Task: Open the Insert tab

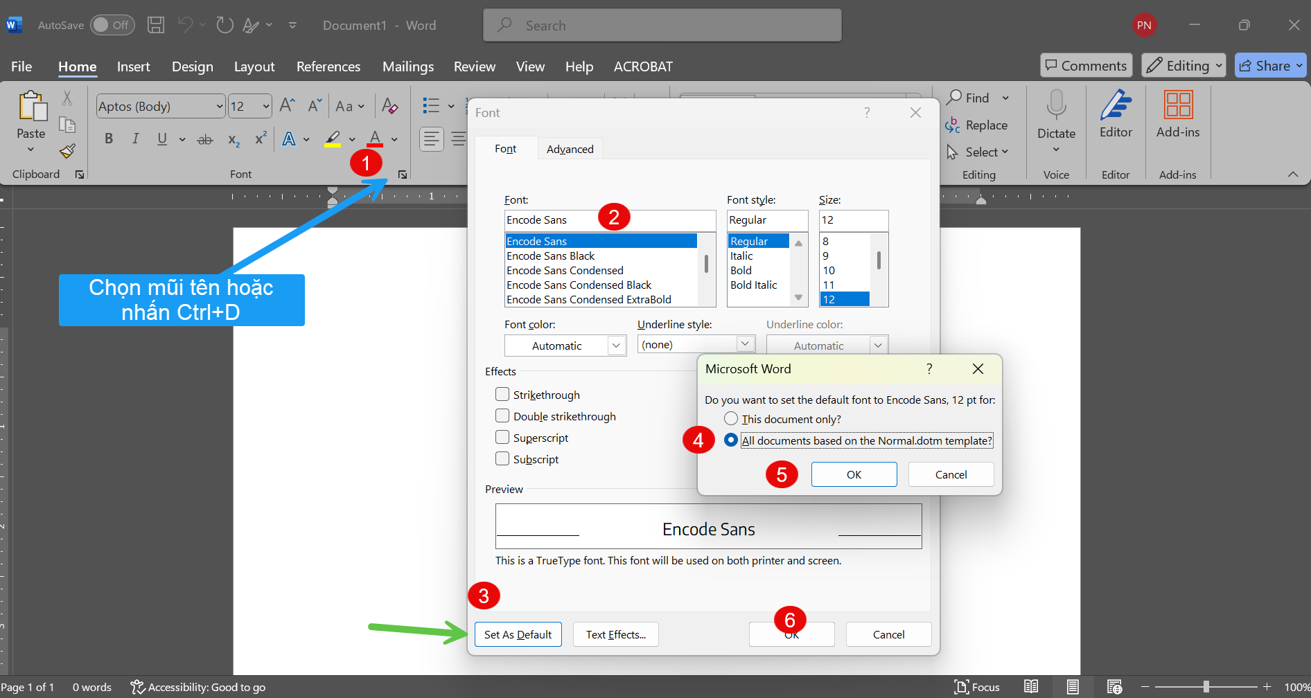Action: [133, 66]
